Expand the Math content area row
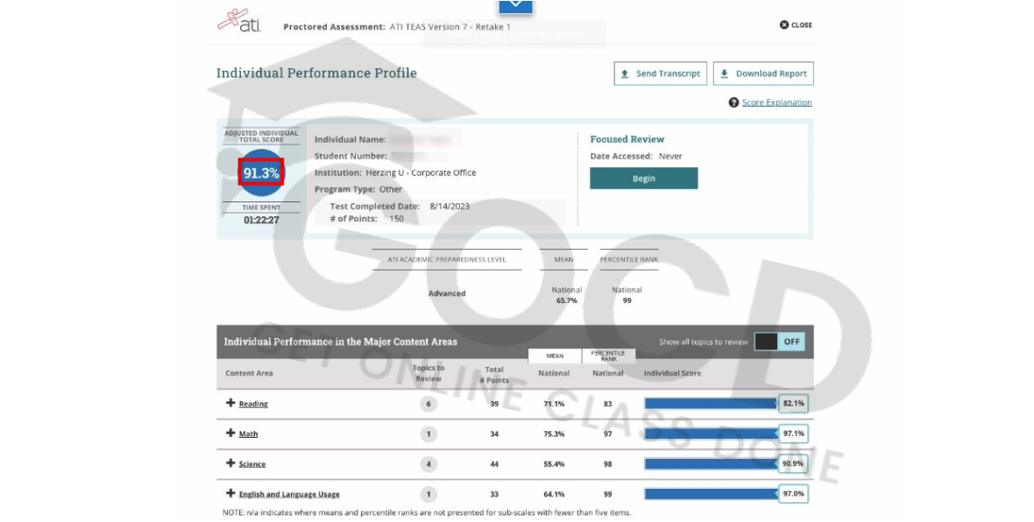This screenshot has height=522, width=1034. click(x=231, y=434)
